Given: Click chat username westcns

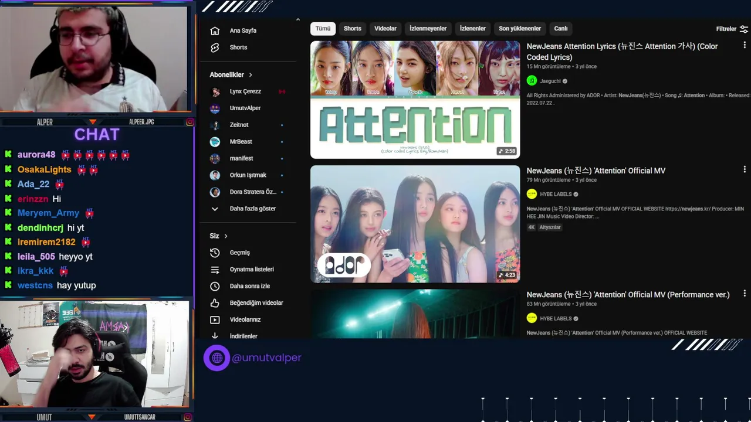Looking at the screenshot, I should coord(35,285).
